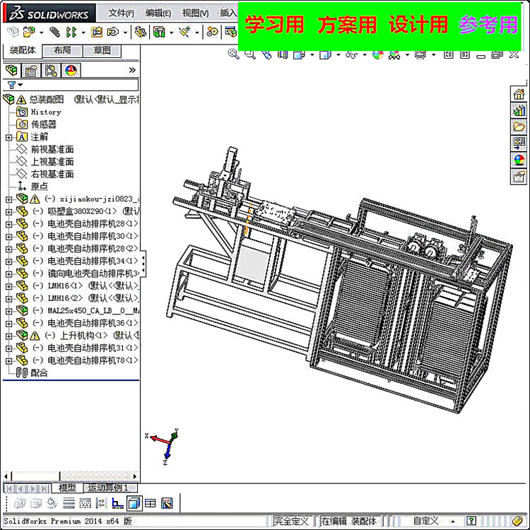Open the Design Library task pane icon

click(519, 110)
